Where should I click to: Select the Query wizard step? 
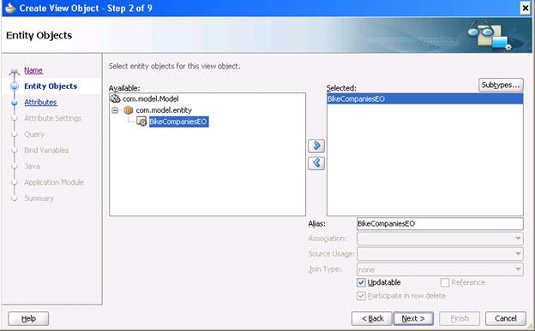click(x=34, y=134)
